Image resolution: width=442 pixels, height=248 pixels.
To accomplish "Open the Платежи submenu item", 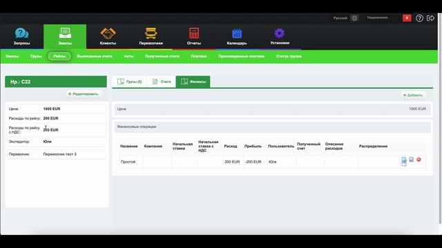I will pyautogui.click(x=199, y=56).
